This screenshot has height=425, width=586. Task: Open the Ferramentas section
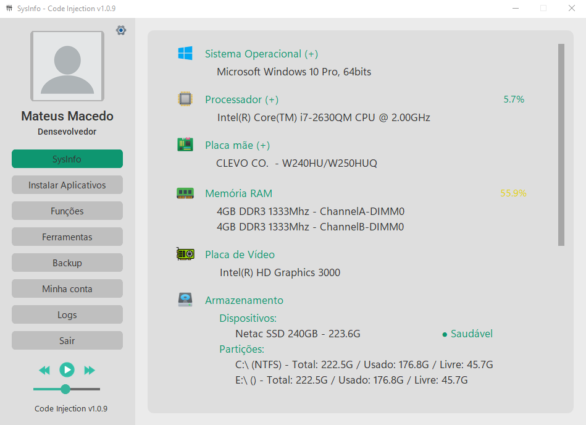point(67,237)
